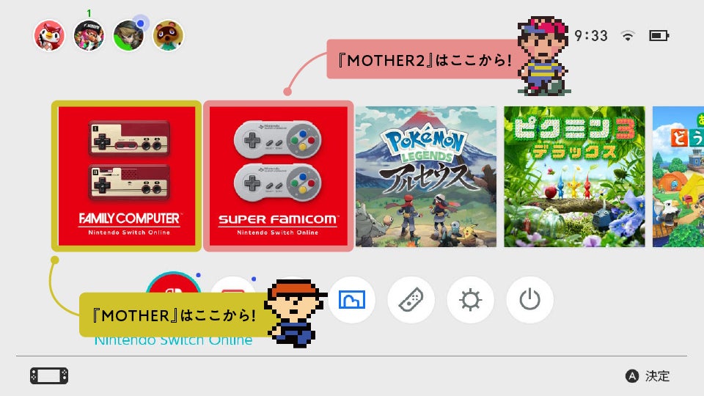
Task: Launch Family Computer Nintendo Switch Online
Action: [127, 176]
